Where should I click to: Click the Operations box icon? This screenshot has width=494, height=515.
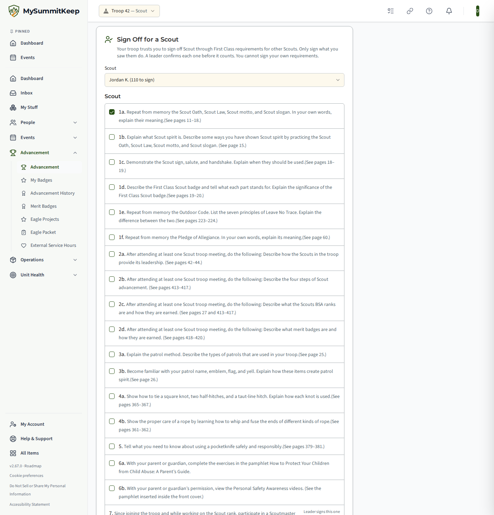pyautogui.click(x=13, y=260)
